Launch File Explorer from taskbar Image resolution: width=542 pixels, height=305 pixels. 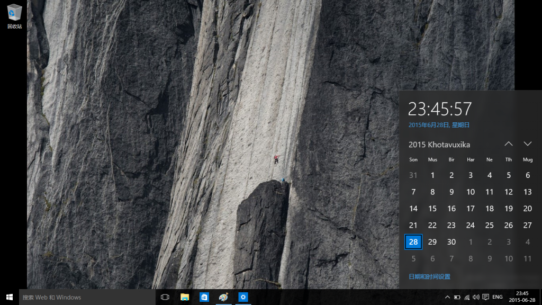(185, 297)
